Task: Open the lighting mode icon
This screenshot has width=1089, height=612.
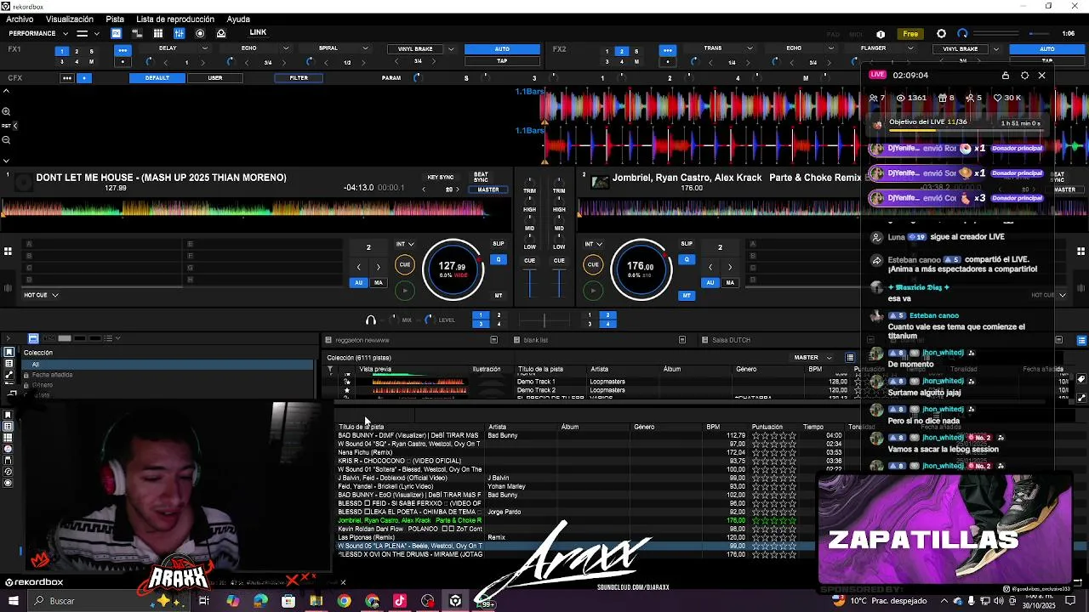Action: [x=221, y=33]
